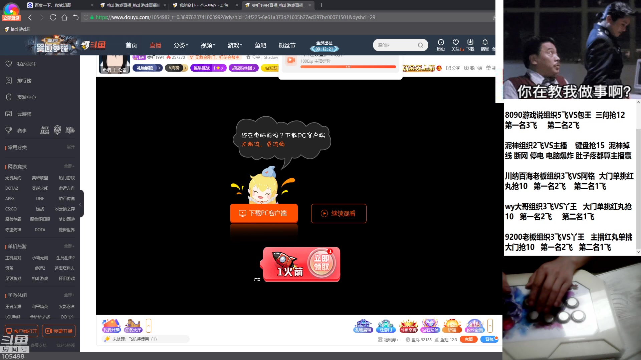
Task: Show all 单机热游 categories via 全部+
Action: point(69,246)
